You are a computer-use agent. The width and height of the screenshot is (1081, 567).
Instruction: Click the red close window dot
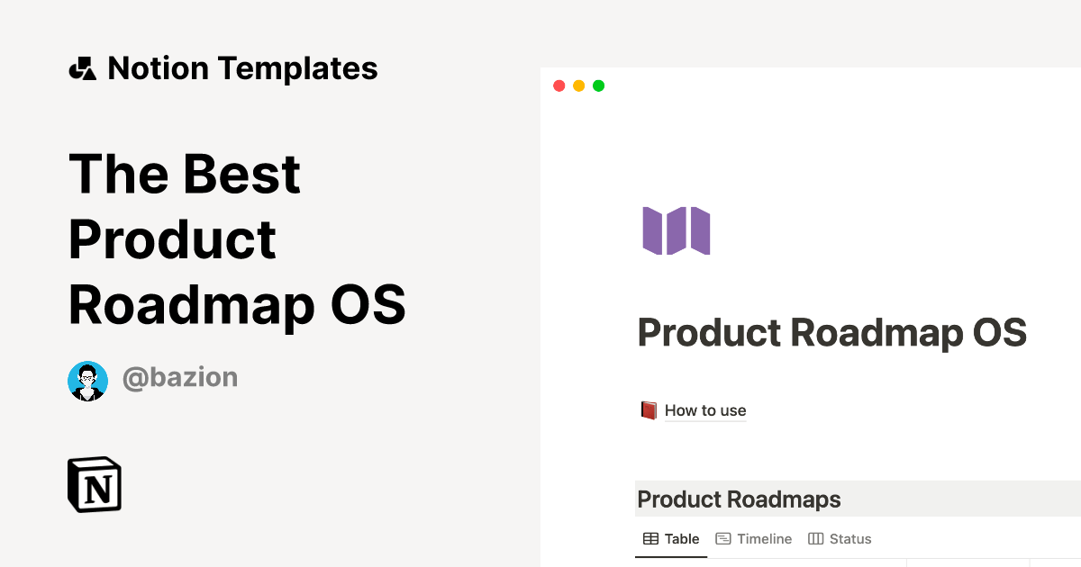click(559, 85)
